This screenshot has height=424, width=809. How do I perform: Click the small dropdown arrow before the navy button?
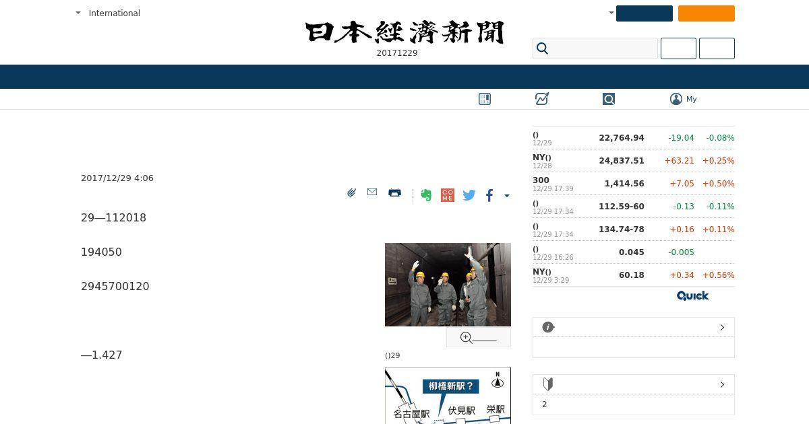point(611,13)
